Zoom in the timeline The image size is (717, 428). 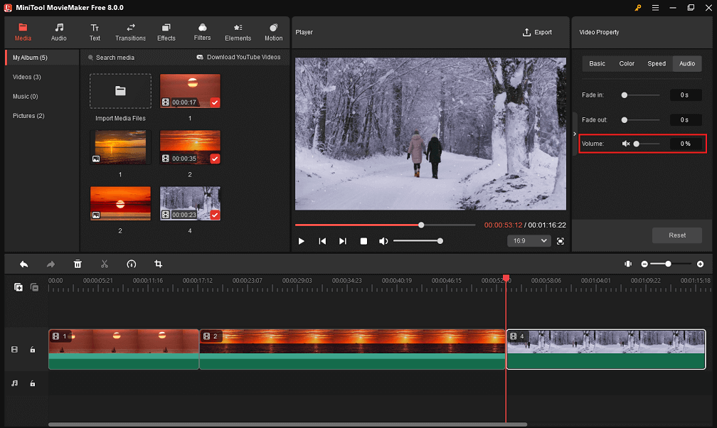pyautogui.click(x=700, y=264)
